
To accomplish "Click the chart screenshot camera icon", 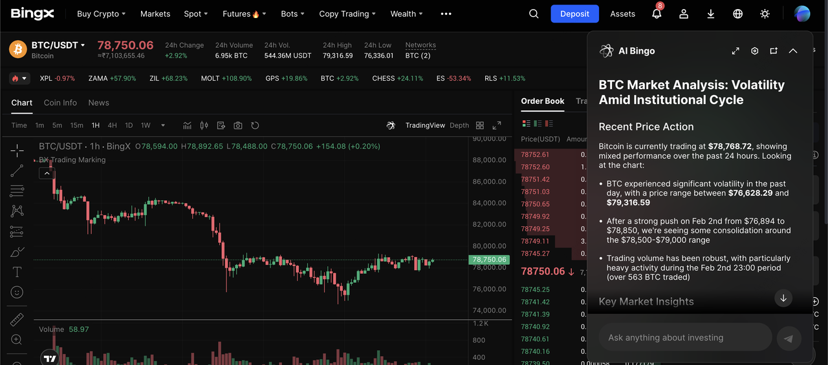I will [x=238, y=125].
